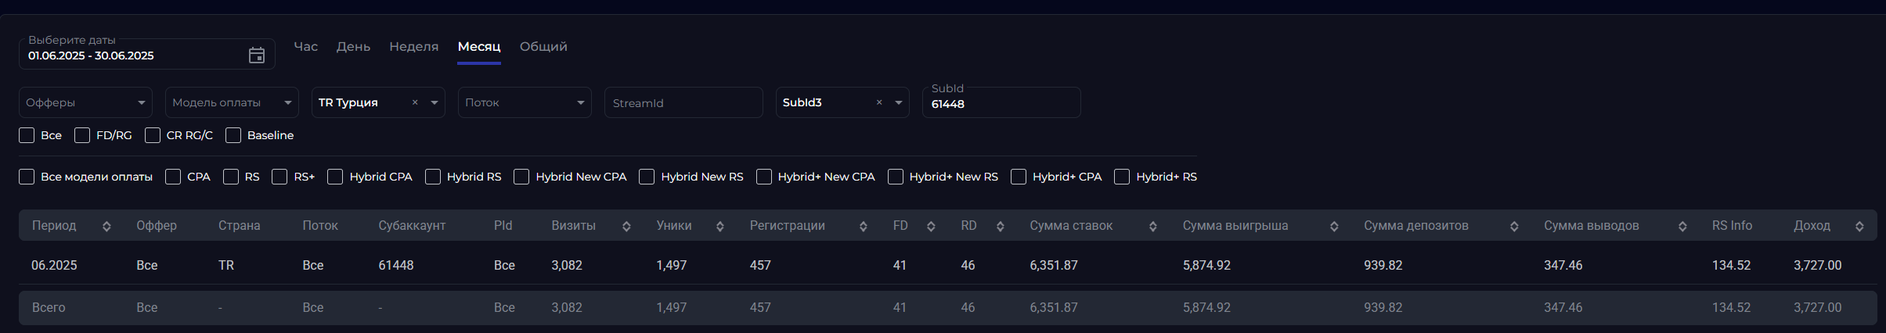Screen dimensions: 1886x333
Task: Switch to the Общий tab
Action: pos(543,47)
